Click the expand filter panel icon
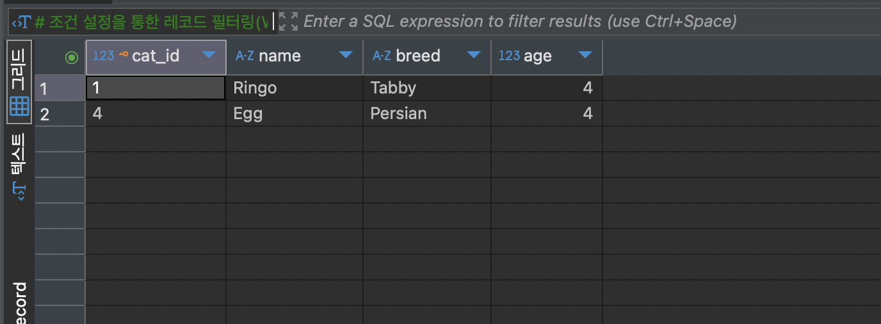This screenshot has height=324, width=881. coord(289,22)
